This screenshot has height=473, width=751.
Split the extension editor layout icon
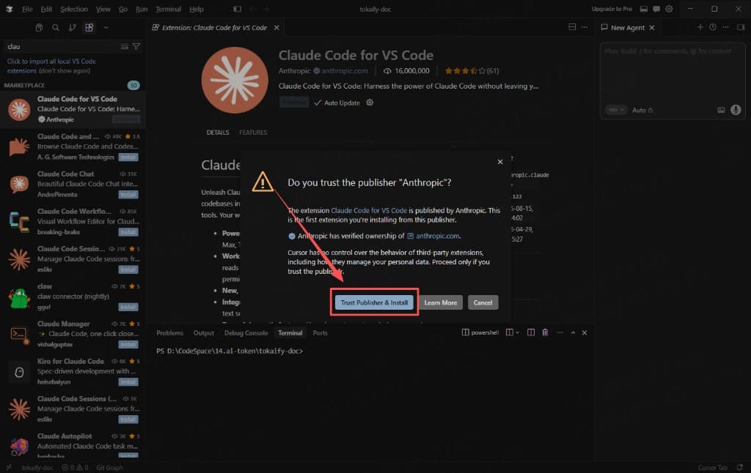pos(572,27)
